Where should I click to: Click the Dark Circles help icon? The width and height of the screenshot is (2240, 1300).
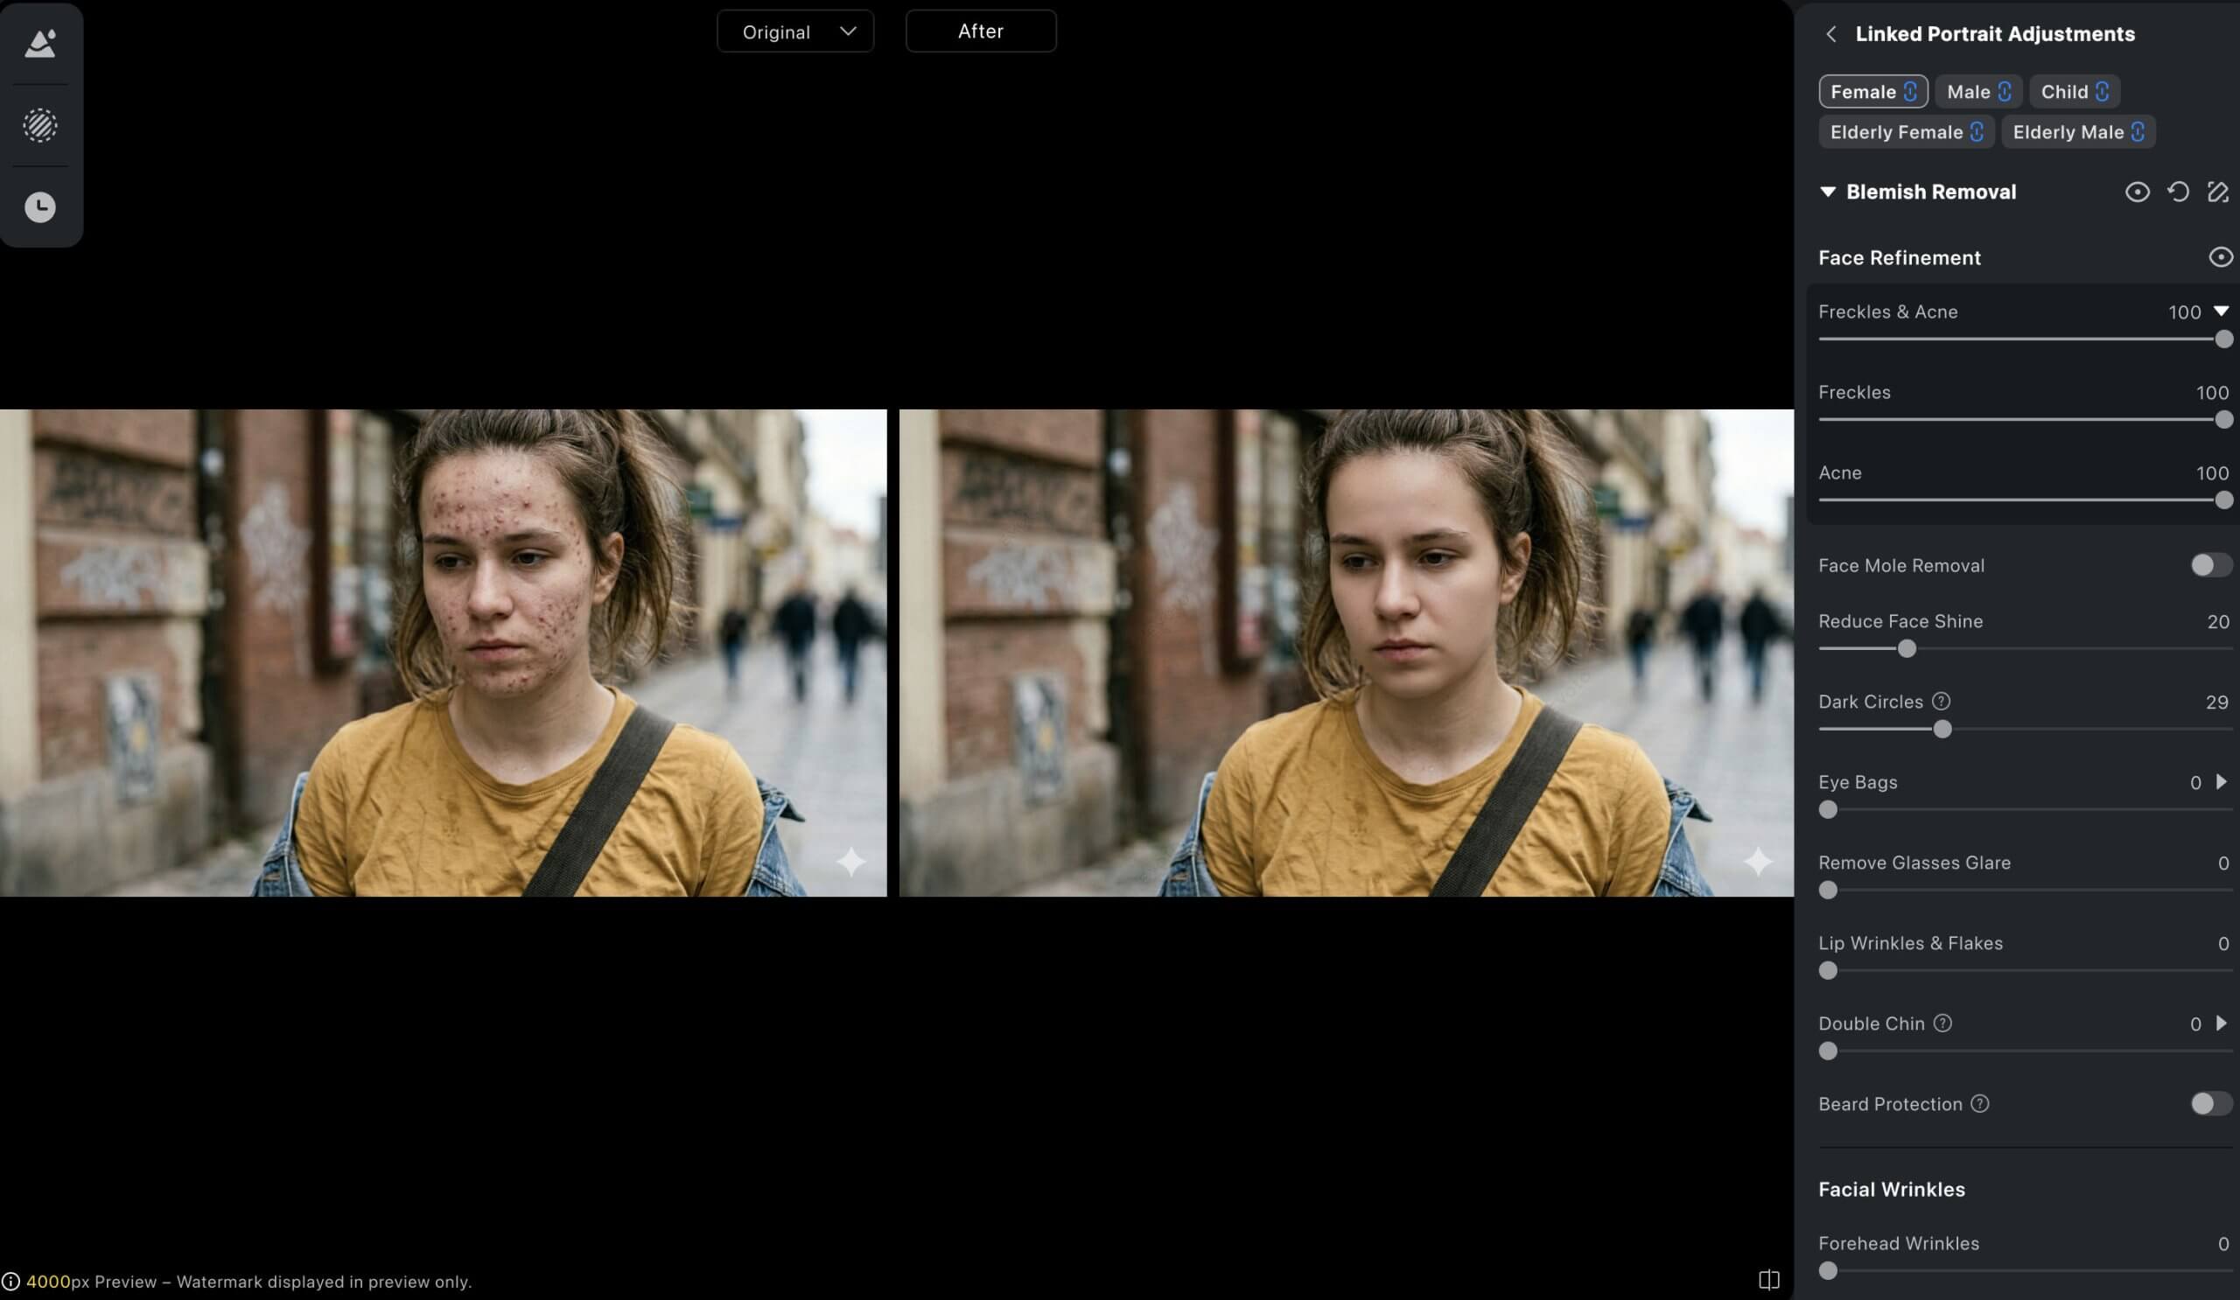[x=1942, y=701]
